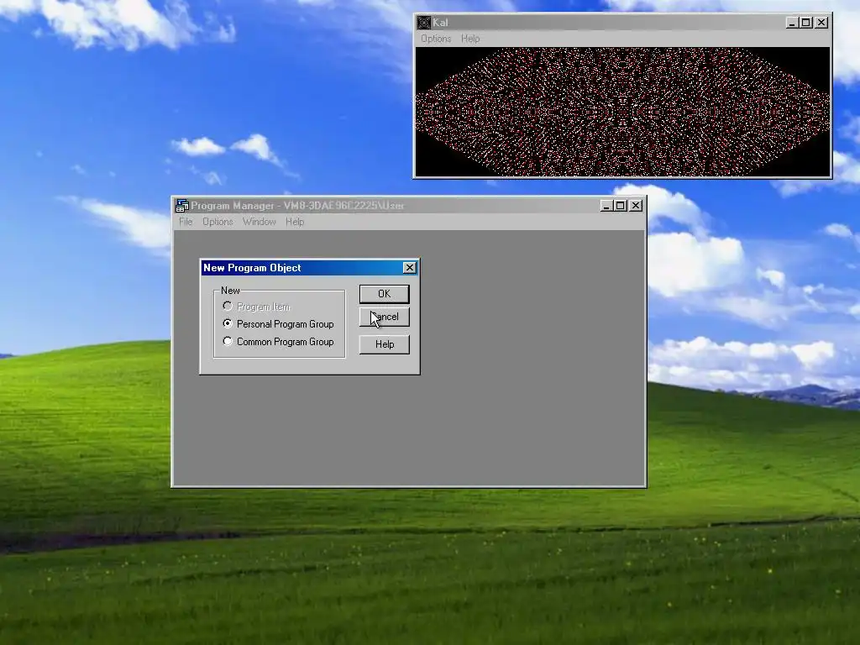Open the Help menu in Kal window
Image resolution: width=860 pixels, height=645 pixels.
470,39
